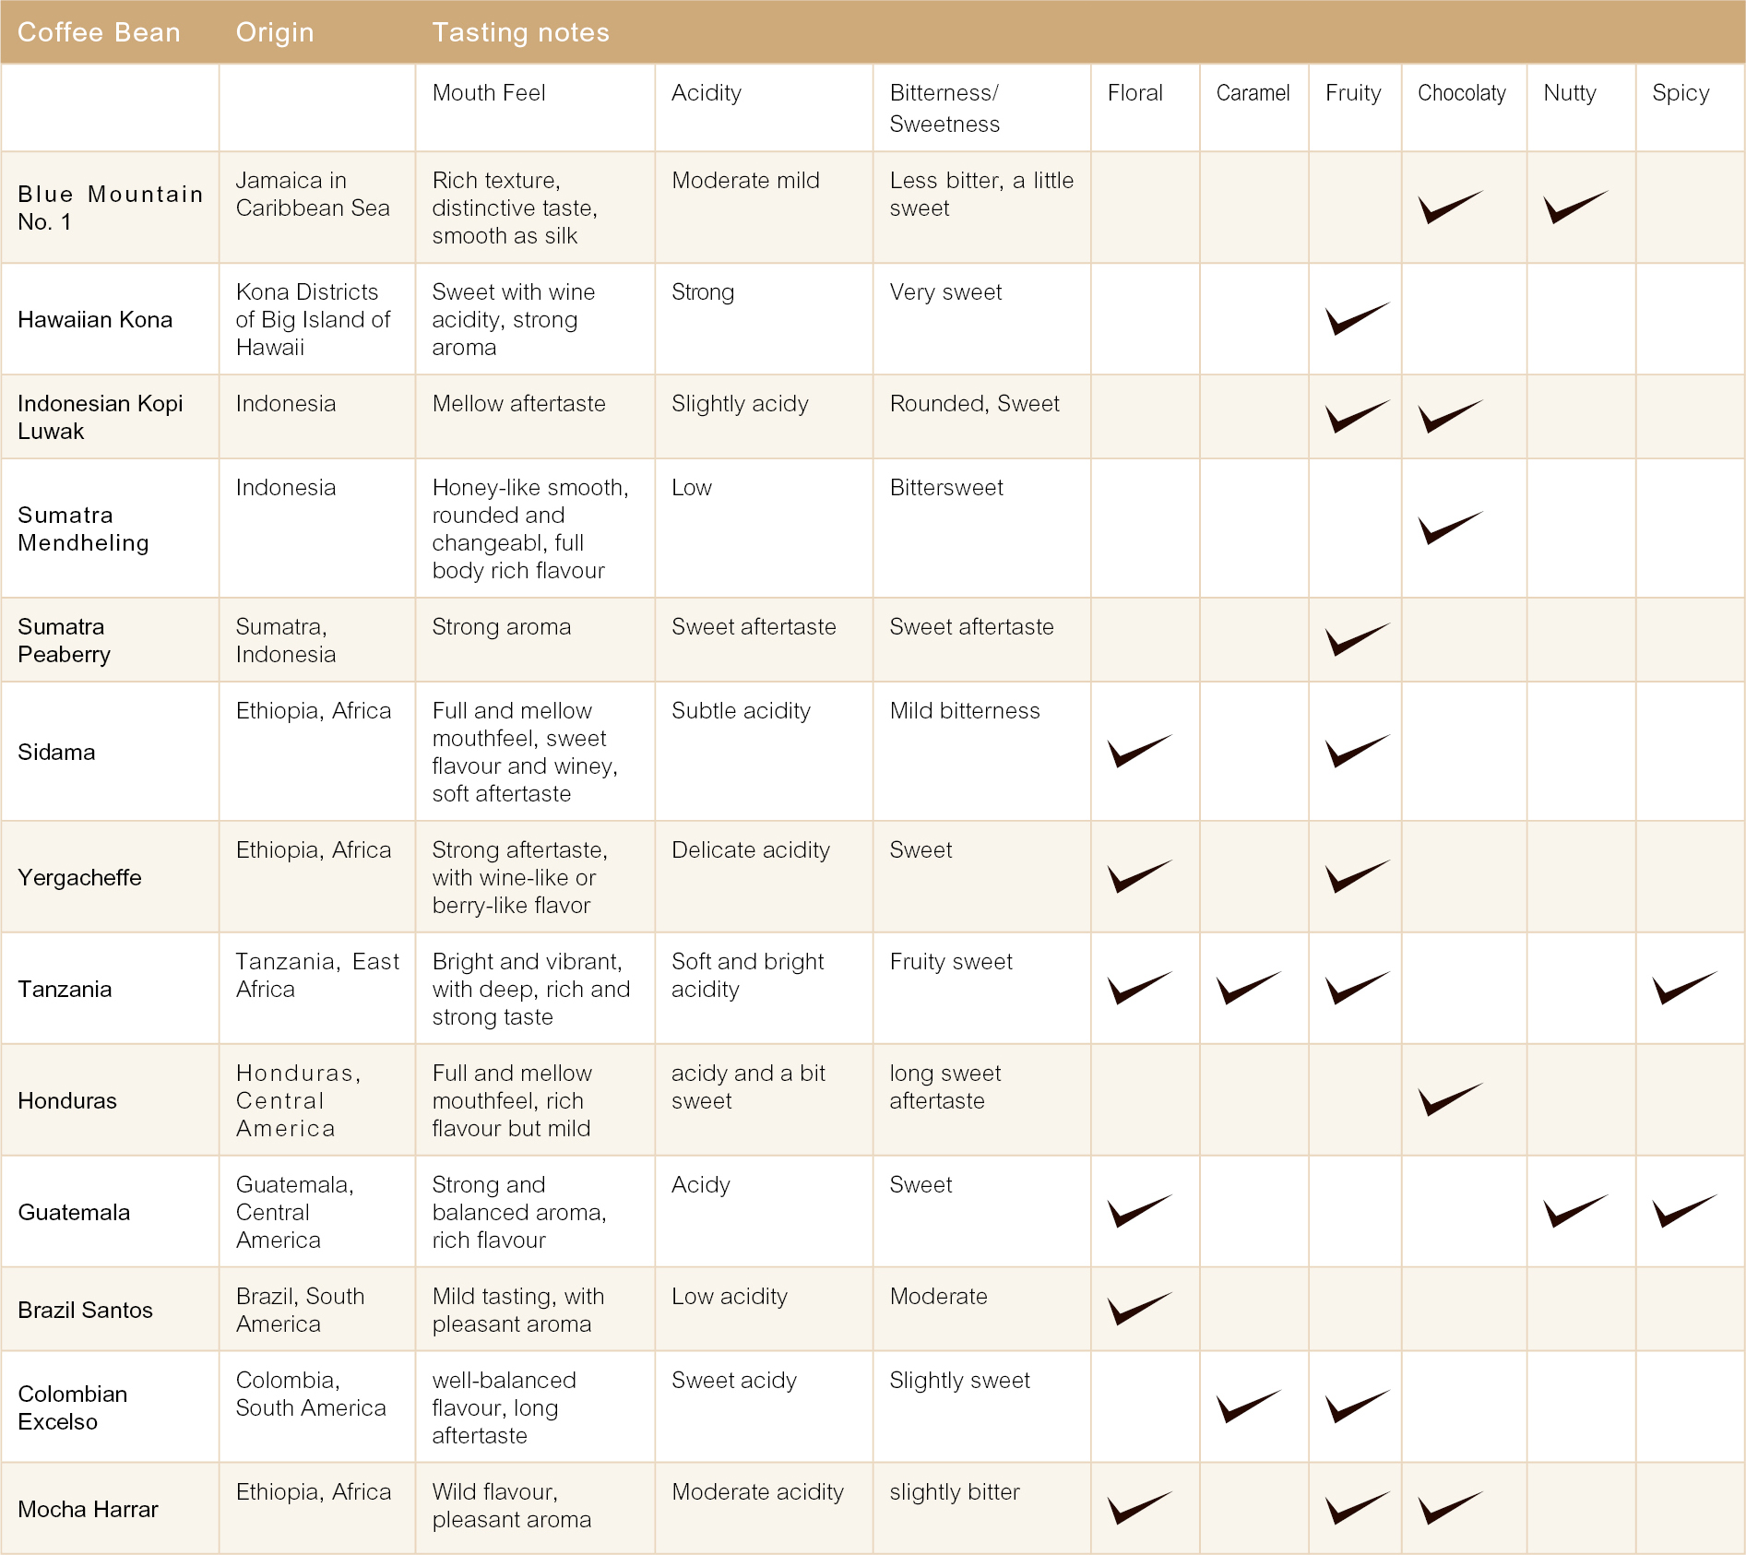This screenshot has height=1555, width=1746.
Task: Click the Bitterness/Sweetness subheader
Action: [944, 108]
